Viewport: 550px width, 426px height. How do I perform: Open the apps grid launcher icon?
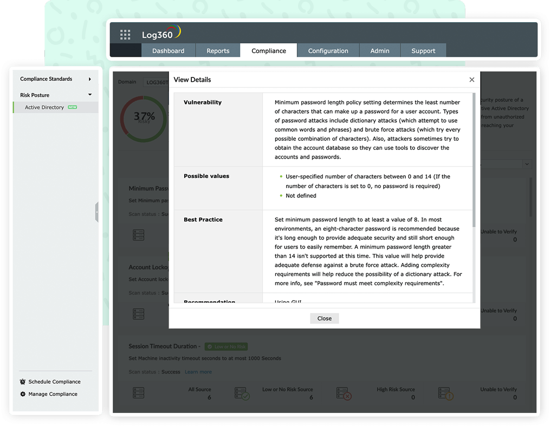(125, 34)
